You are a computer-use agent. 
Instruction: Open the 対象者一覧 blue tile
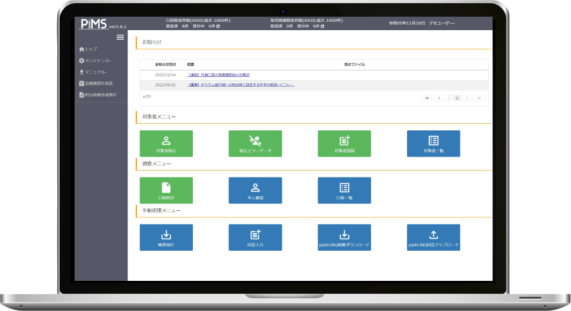433,144
